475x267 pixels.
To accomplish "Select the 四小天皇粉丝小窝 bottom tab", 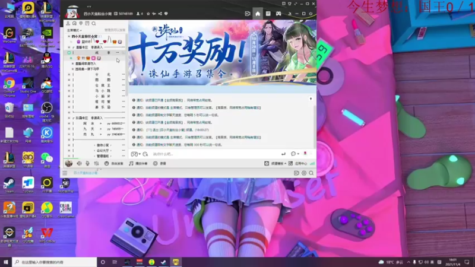I will [x=85, y=173].
